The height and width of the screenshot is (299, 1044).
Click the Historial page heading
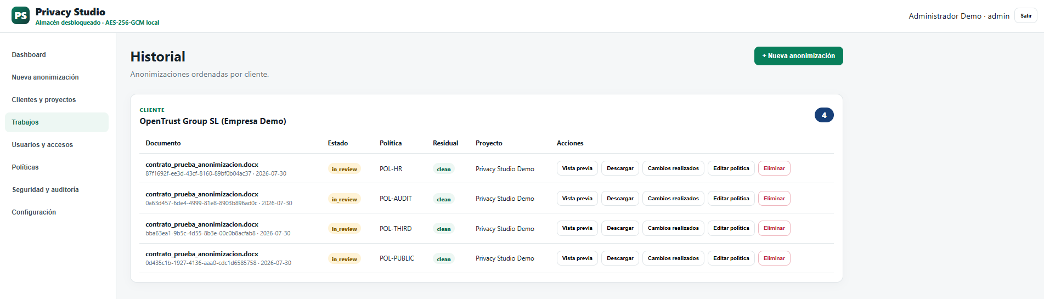(x=158, y=57)
